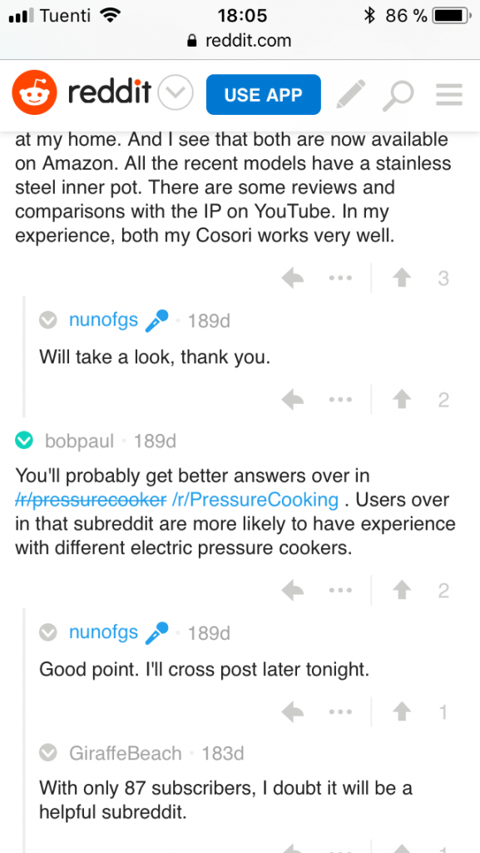This screenshot has height=853, width=480.
Task: Tap the Reddit alien logo
Action: pos(34,93)
